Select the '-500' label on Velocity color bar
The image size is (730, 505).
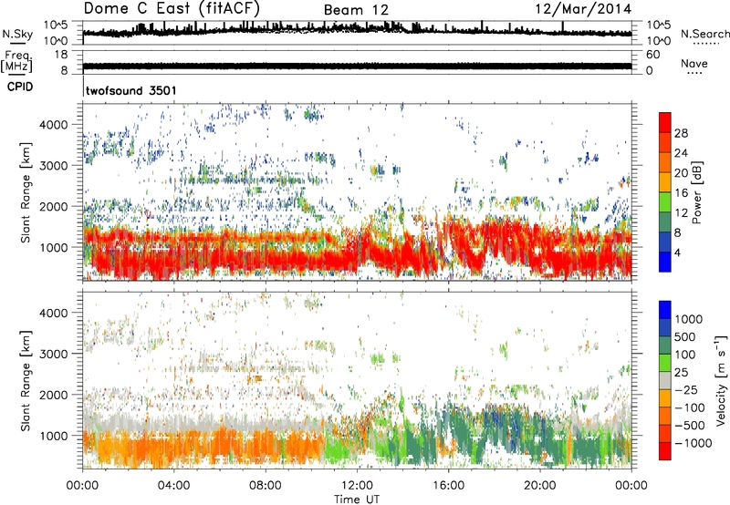(x=690, y=426)
